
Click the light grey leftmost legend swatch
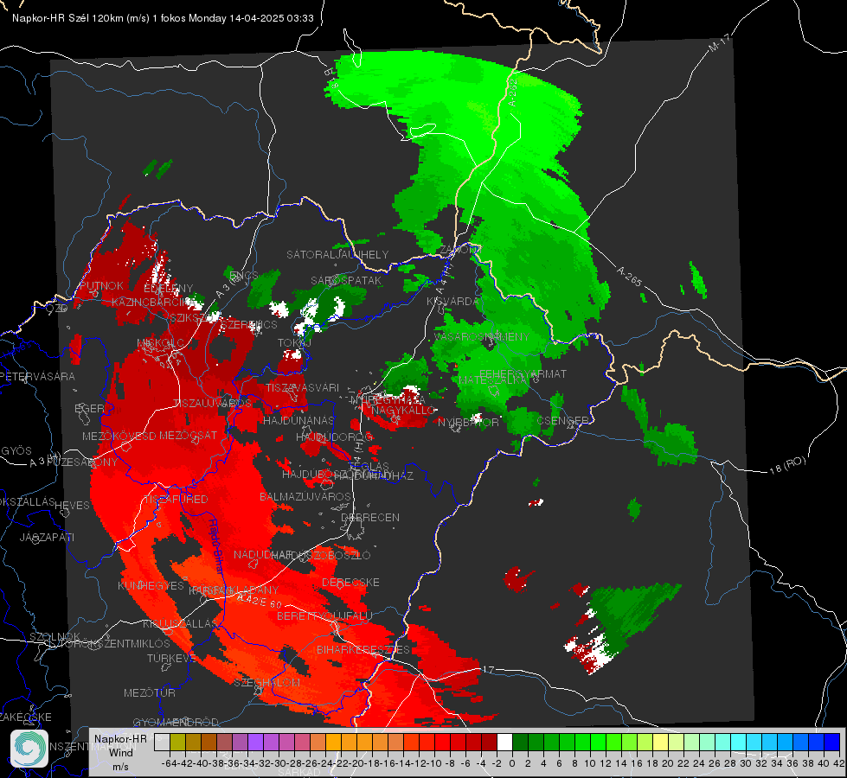pyautogui.click(x=162, y=742)
